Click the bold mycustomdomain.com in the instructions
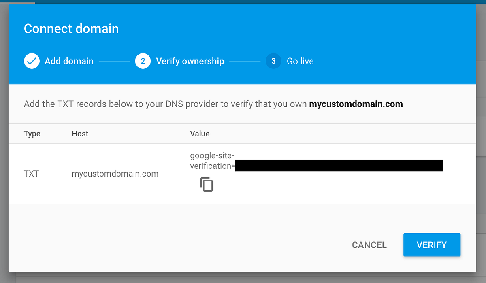 356,104
